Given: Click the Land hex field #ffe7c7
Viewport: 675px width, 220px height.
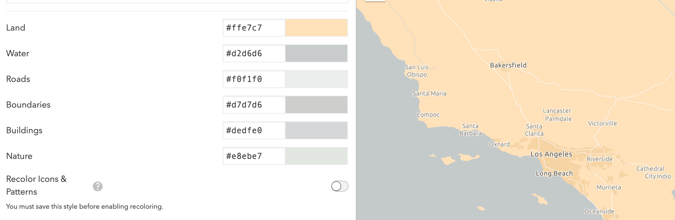Looking at the screenshot, I should [254, 28].
